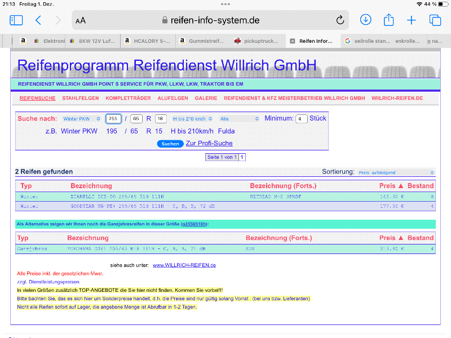Close the Reifen Infor... tab
Viewport: 451px width, 338px height.
pos(292,41)
